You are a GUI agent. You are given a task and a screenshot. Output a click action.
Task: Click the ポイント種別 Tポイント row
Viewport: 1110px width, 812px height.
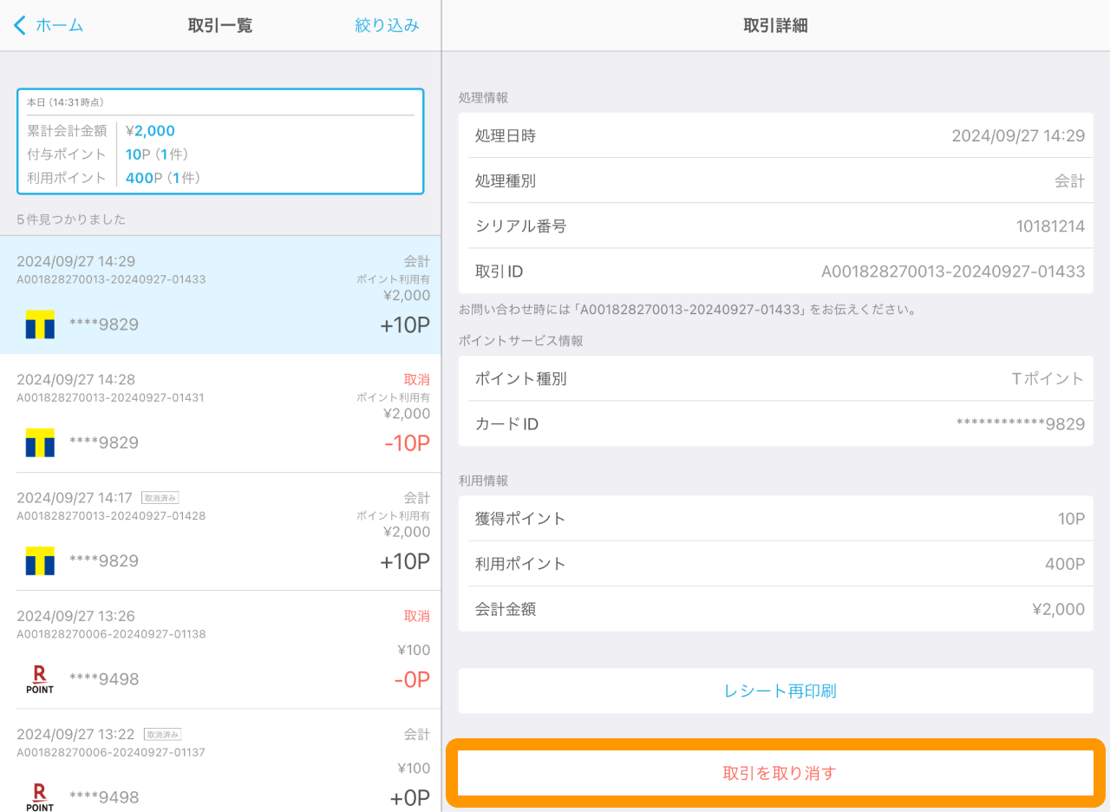tap(776, 378)
